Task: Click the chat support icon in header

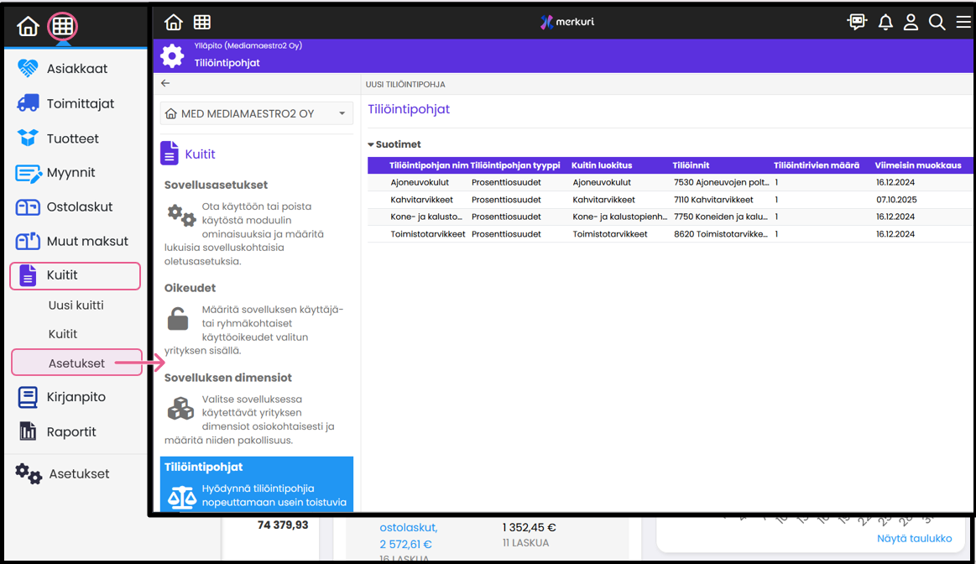Action: click(x=857, y=23)
